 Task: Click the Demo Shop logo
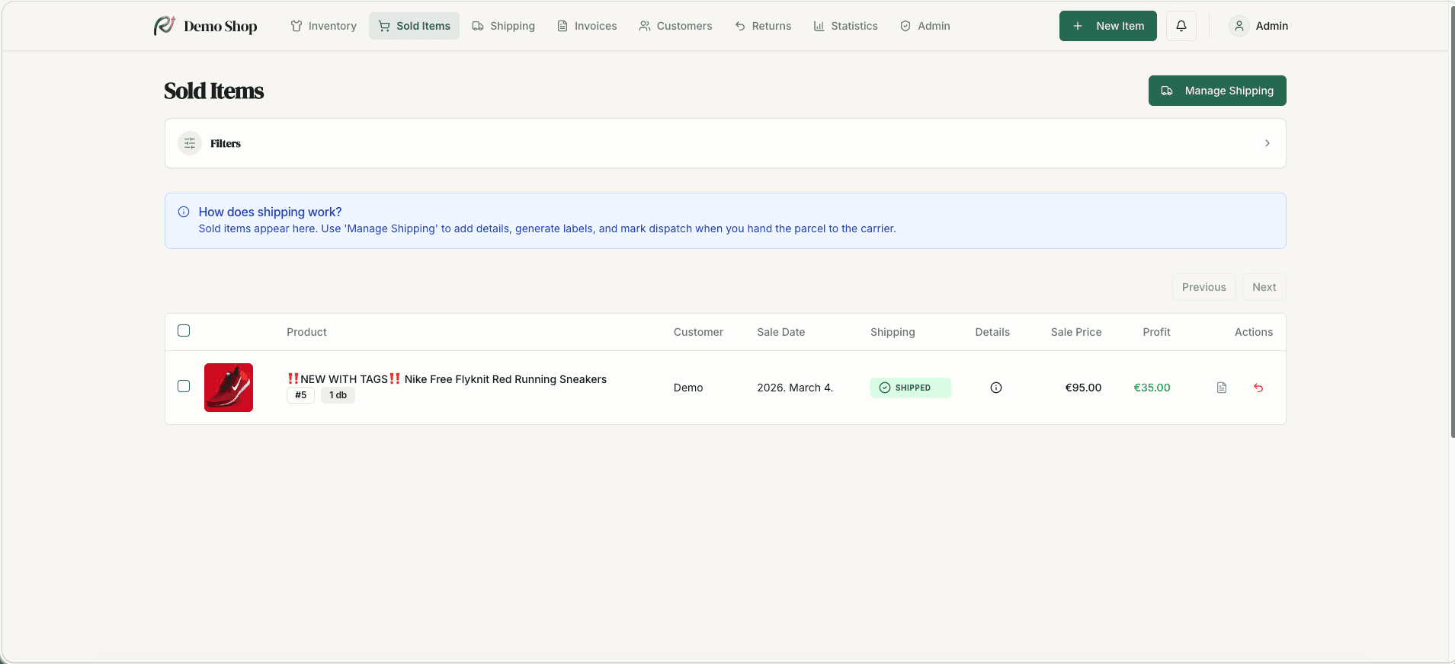205,26
